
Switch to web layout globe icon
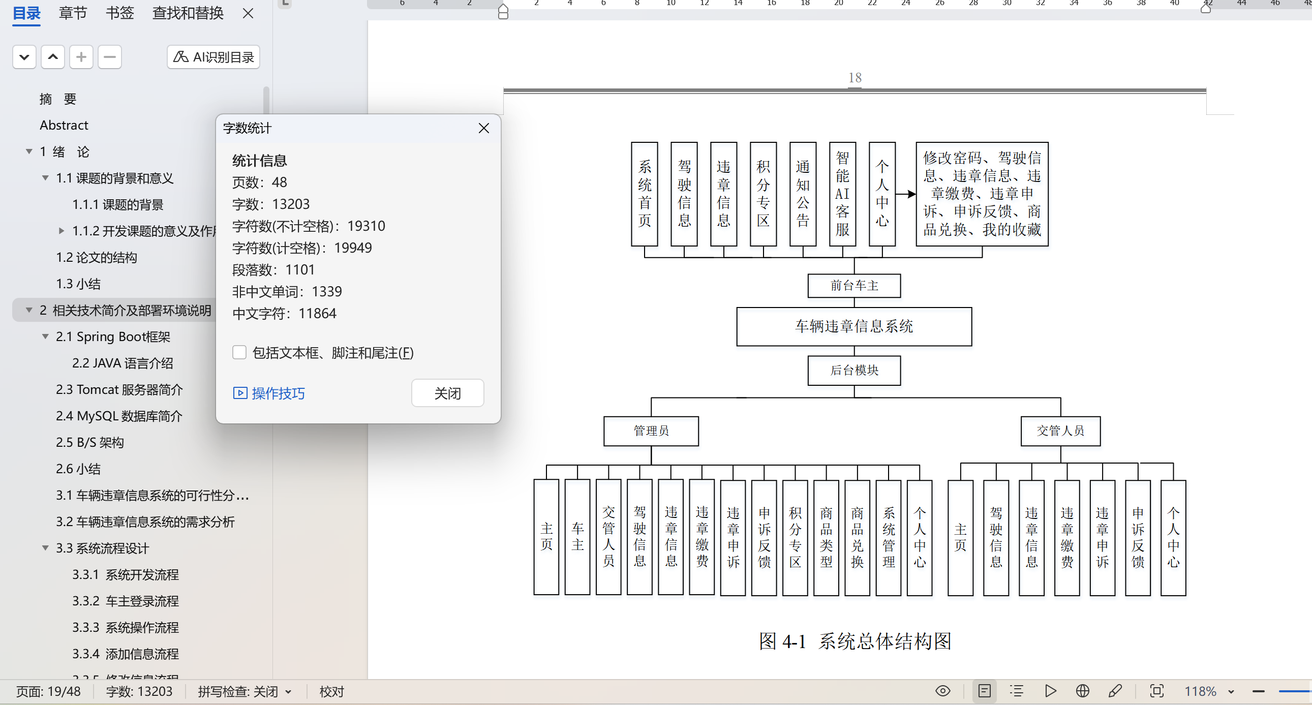tap(1082, 691)
